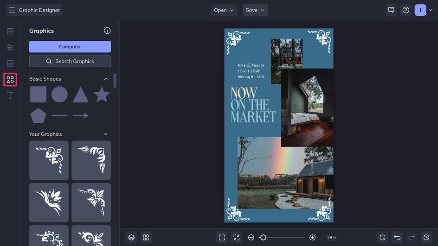The height and width of the screenshot is (246, 438).
Task: Select the bottom-right floral corner ornament on canvas
Action: coord(320,210)
